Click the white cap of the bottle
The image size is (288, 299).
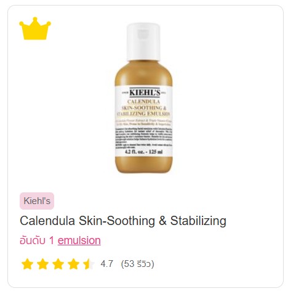[x=143, y=42]
